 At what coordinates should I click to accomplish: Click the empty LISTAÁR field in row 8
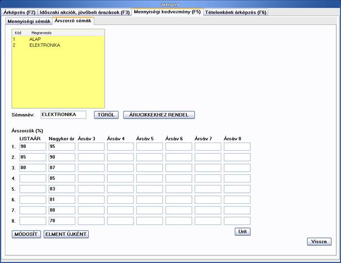click(33, 221)
